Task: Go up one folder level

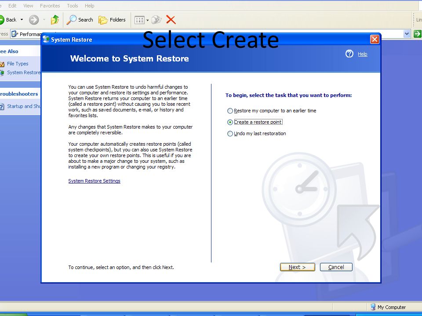Action: 55,20
